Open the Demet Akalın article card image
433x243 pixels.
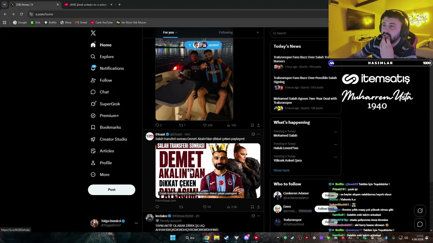point(208,171)
